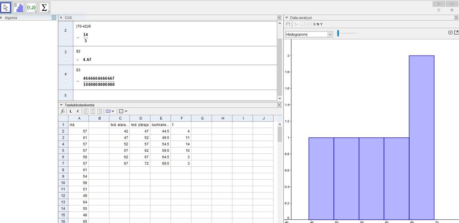
Task: Toggle the bold L button in spreadsheet
Action: pos(71,112)
